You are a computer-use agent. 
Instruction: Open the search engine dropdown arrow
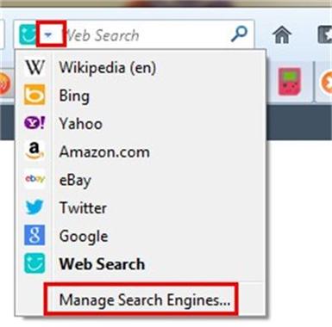pos(48,35)
